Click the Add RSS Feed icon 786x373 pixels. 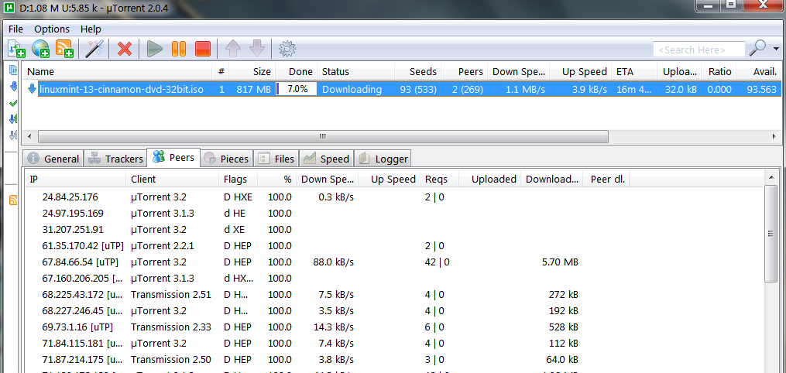tap(64, 49)
